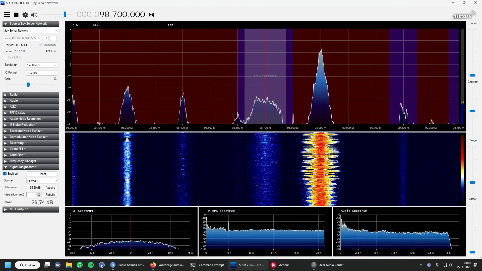The image size is (482, 271).
Task: Expand the Radio panel
Action: coord(31,95)
